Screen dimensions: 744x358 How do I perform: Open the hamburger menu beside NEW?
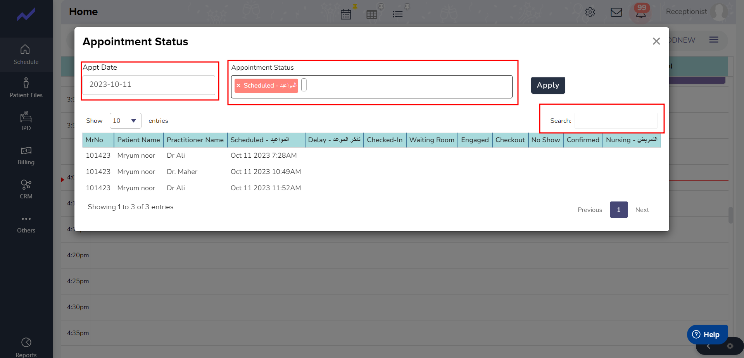[714, 40]
